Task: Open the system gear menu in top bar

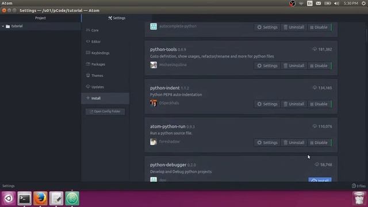Action: point(363,3)
